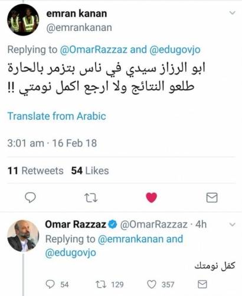The height and width of the screenshot is (296, 242).
Task: Open the verified badge next to Omar Razzaz
Action: (113, 224)
